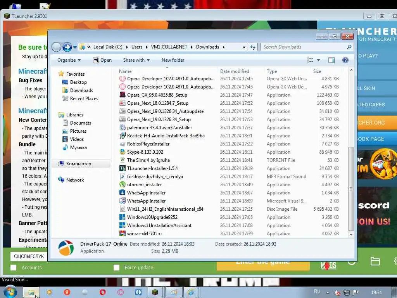Open Downloads in navigation pane
Viewport: 397px width, 298px height.
coord(81,90)
